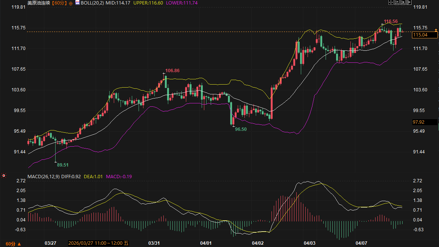
Task: Click left axis price 107.65
Action: point(18,69)
